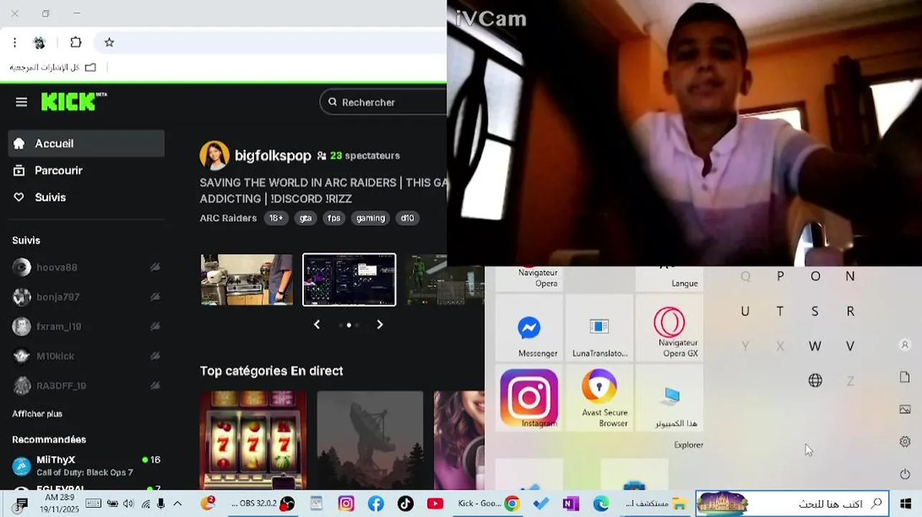Go to Accueil in the sidebar
Viewport: 922px width, 517px height.
pos(86,144)
